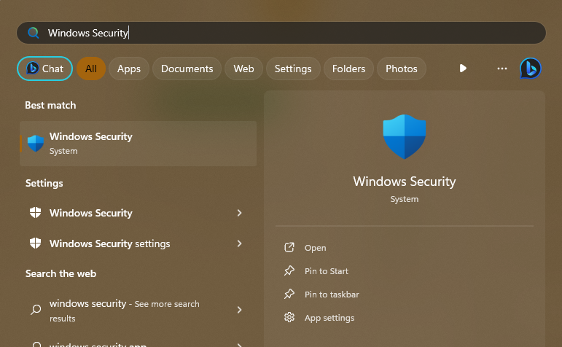562x347 pixels.
Task: Click the search magnifier icon in search box
Action: (34, 33)
